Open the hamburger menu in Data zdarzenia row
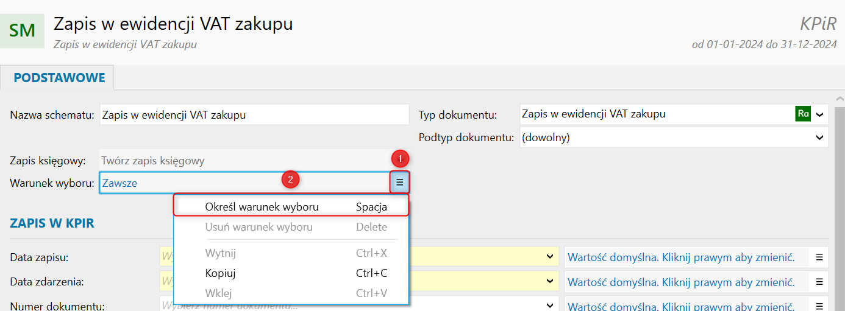The image size is (845, 311). (x=819, y=282)
